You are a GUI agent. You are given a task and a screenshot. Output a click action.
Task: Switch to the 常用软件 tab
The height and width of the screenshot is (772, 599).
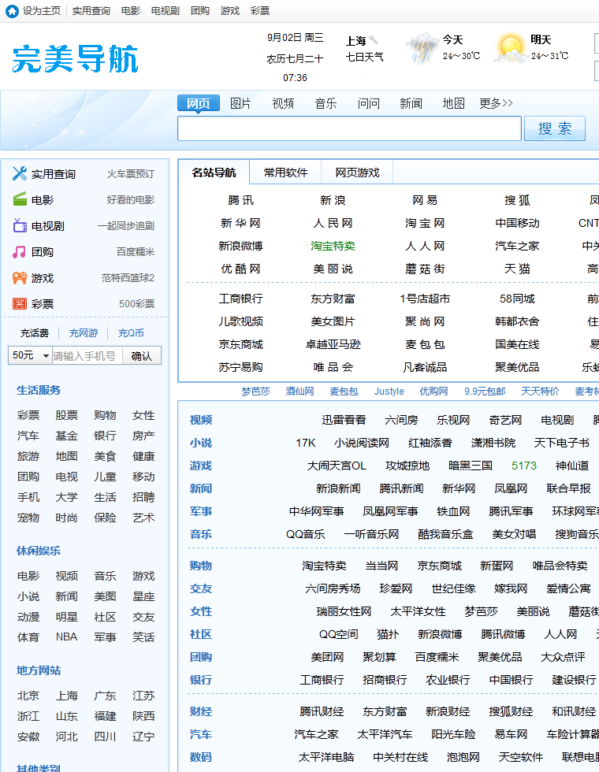285,173
